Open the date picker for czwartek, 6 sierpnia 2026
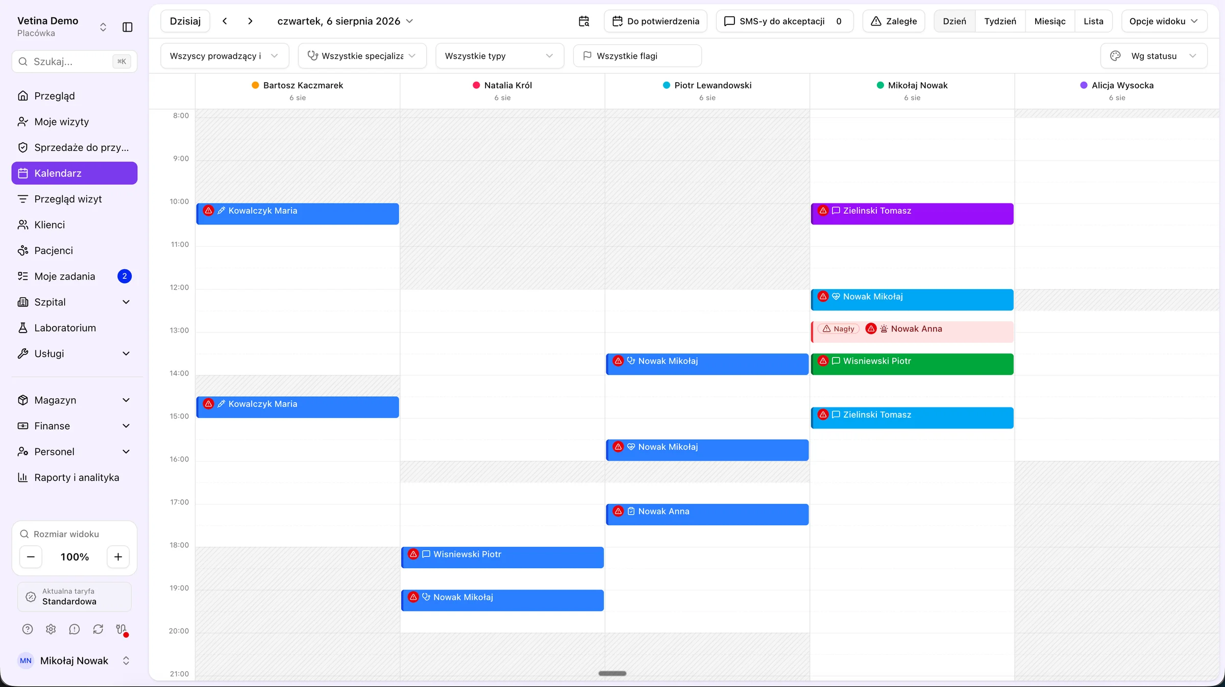Screen dimensions: 1225x687 point(345,21)
